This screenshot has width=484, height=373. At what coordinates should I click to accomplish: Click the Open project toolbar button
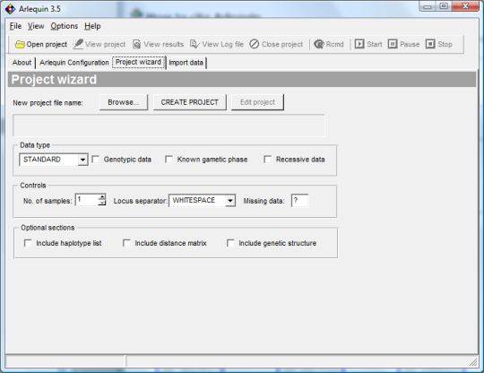tap(41, 45)
